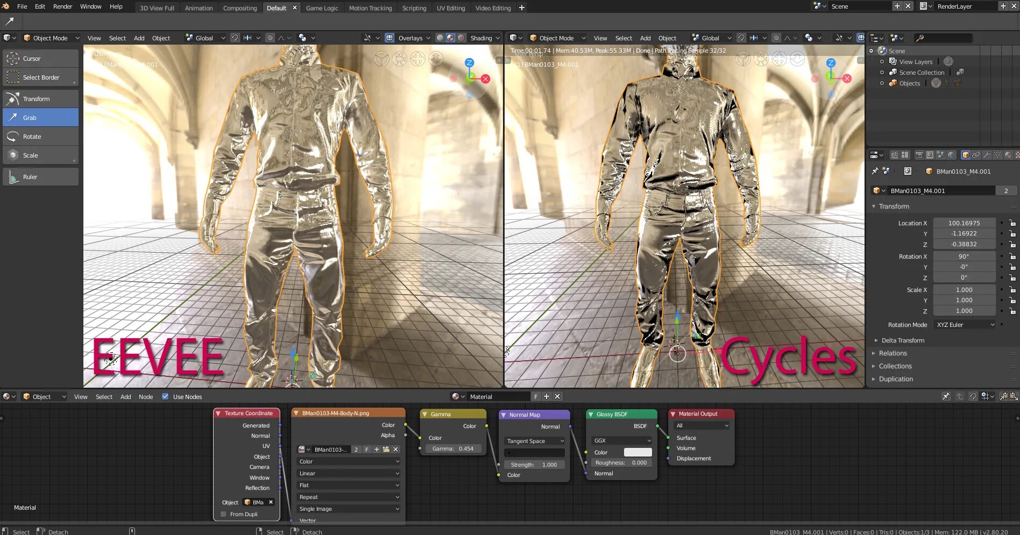1020x535 pixels.
Task: Click the red X axis on left viewport gizmo
Action: [486, 79]
